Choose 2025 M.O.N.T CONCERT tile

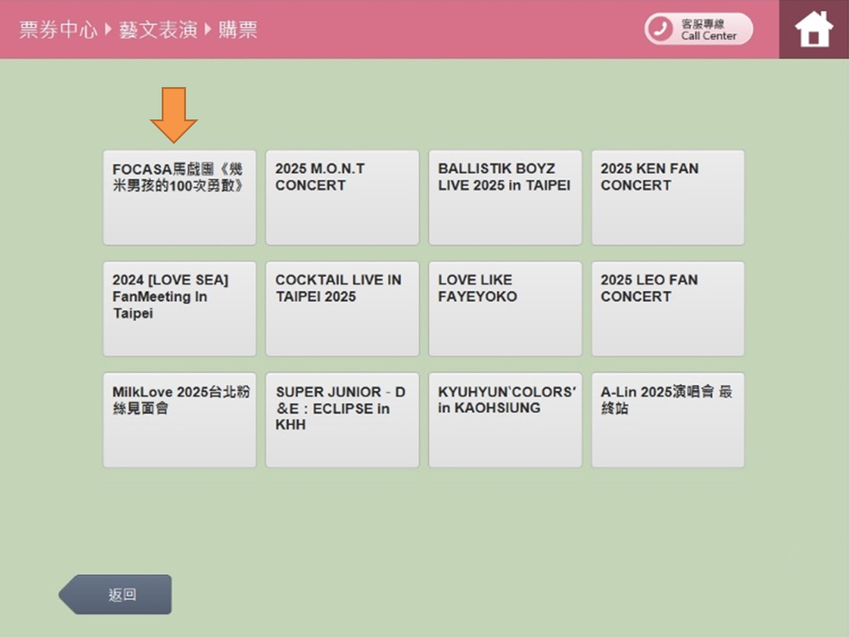(342, 197)
